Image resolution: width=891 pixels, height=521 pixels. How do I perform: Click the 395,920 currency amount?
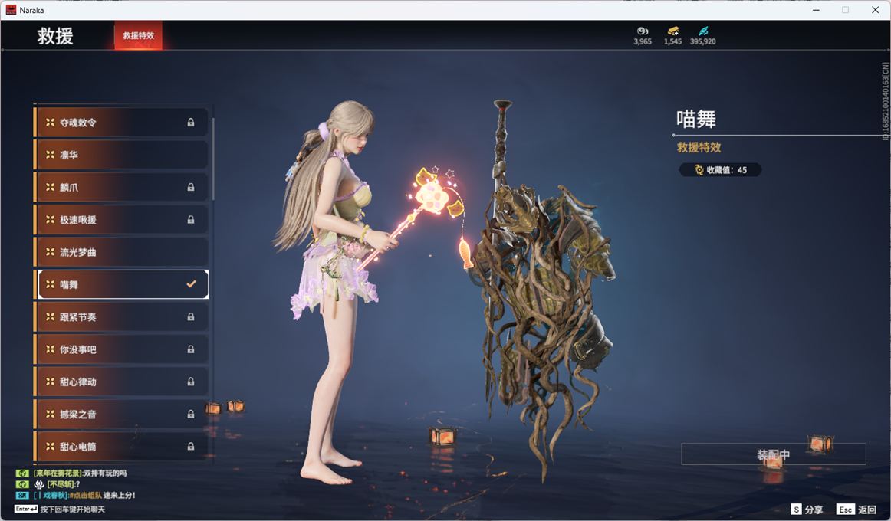point(703,41)
